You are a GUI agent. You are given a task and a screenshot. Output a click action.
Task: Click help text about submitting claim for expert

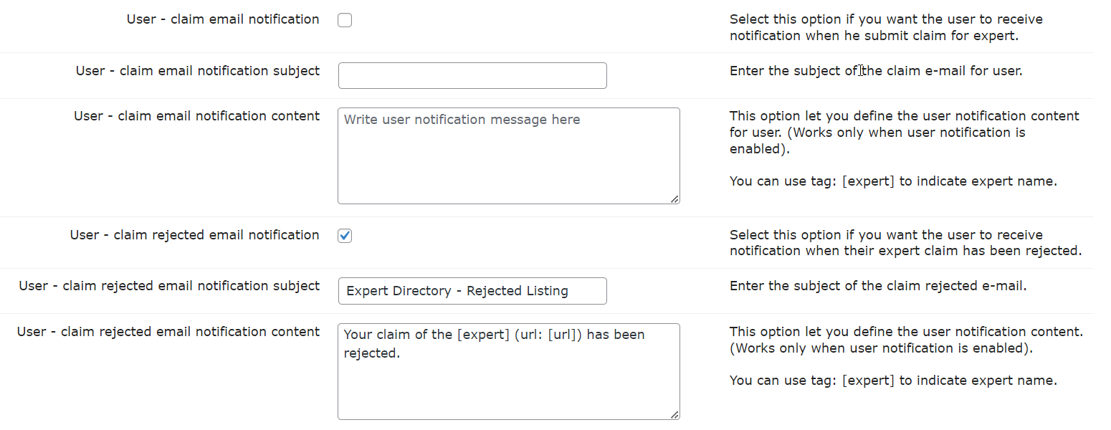click(x=876, y=27)
